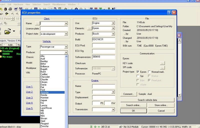Open the Engine Type dropdown
Viewport: 200px width, 128px height.
(113, 92)
